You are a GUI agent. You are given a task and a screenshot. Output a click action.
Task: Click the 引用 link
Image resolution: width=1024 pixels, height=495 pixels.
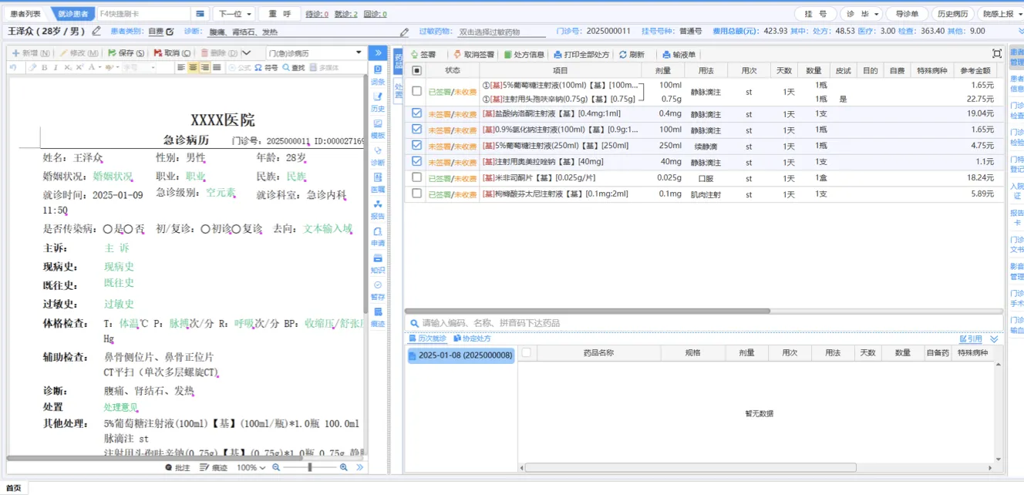[x=971, y=338]
